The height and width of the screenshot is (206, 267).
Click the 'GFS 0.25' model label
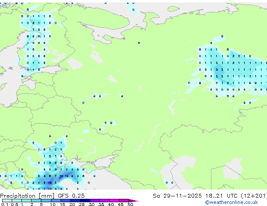pos(71,196)
